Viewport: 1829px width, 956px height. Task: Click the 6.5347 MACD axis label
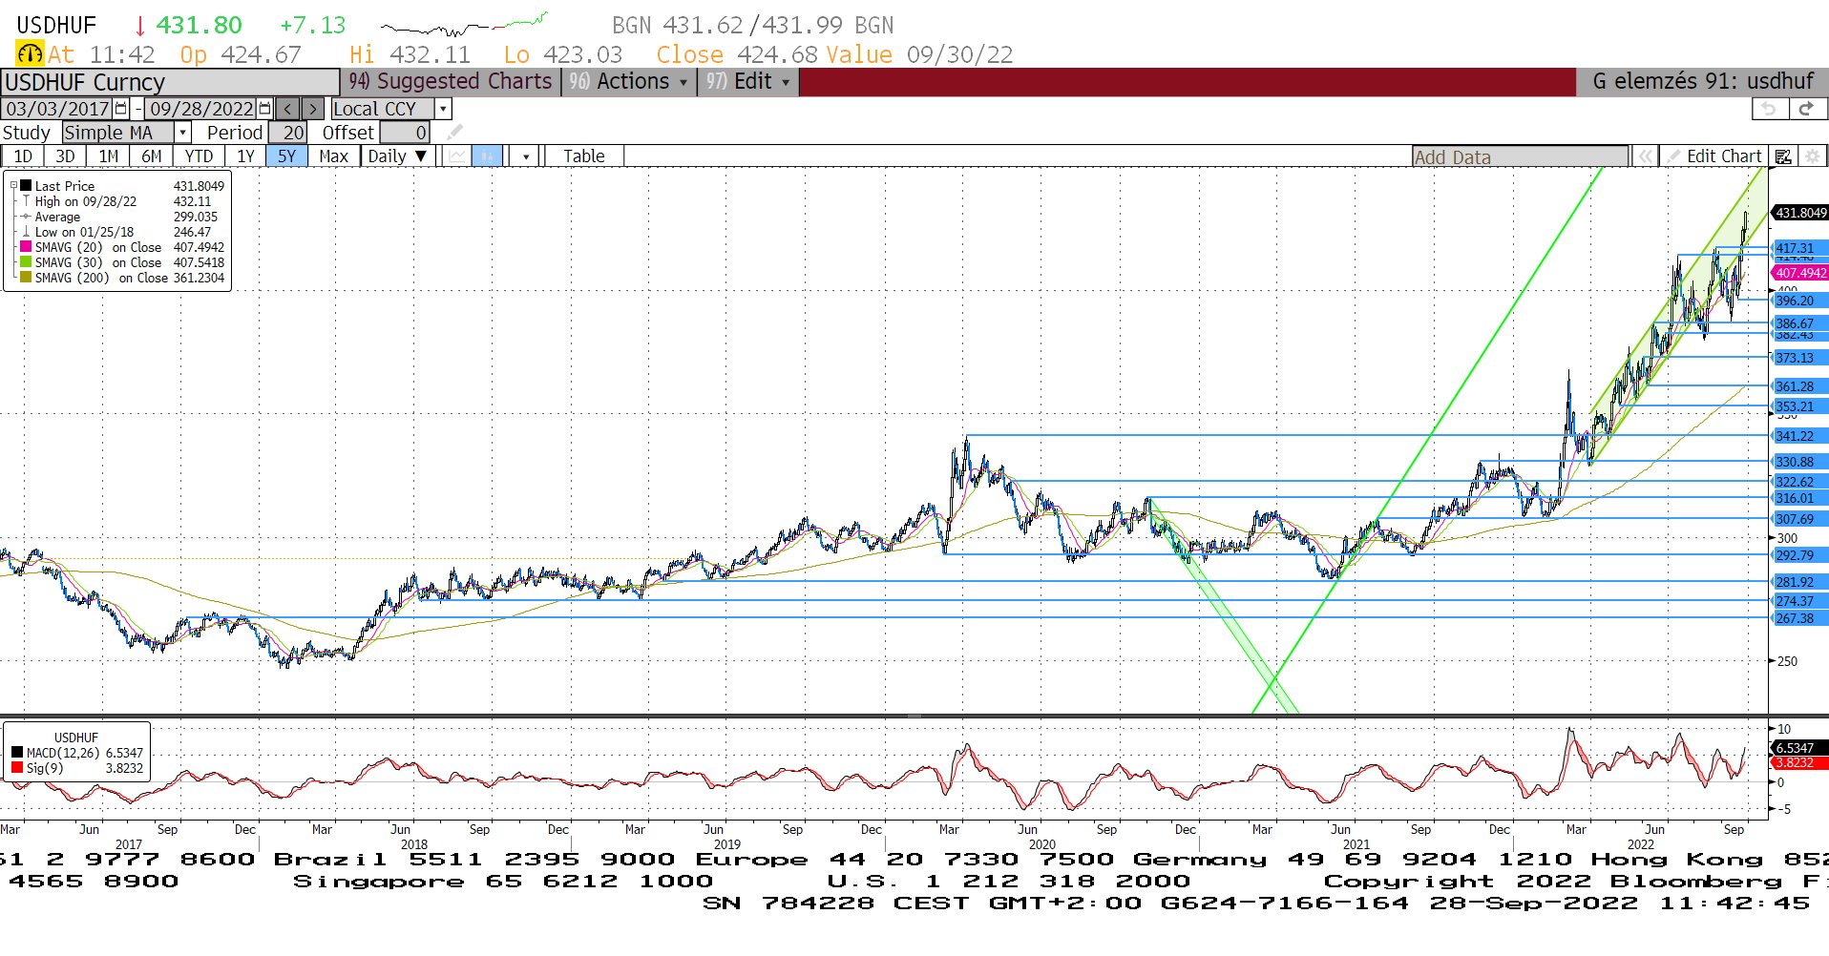tap(1800, 748)
